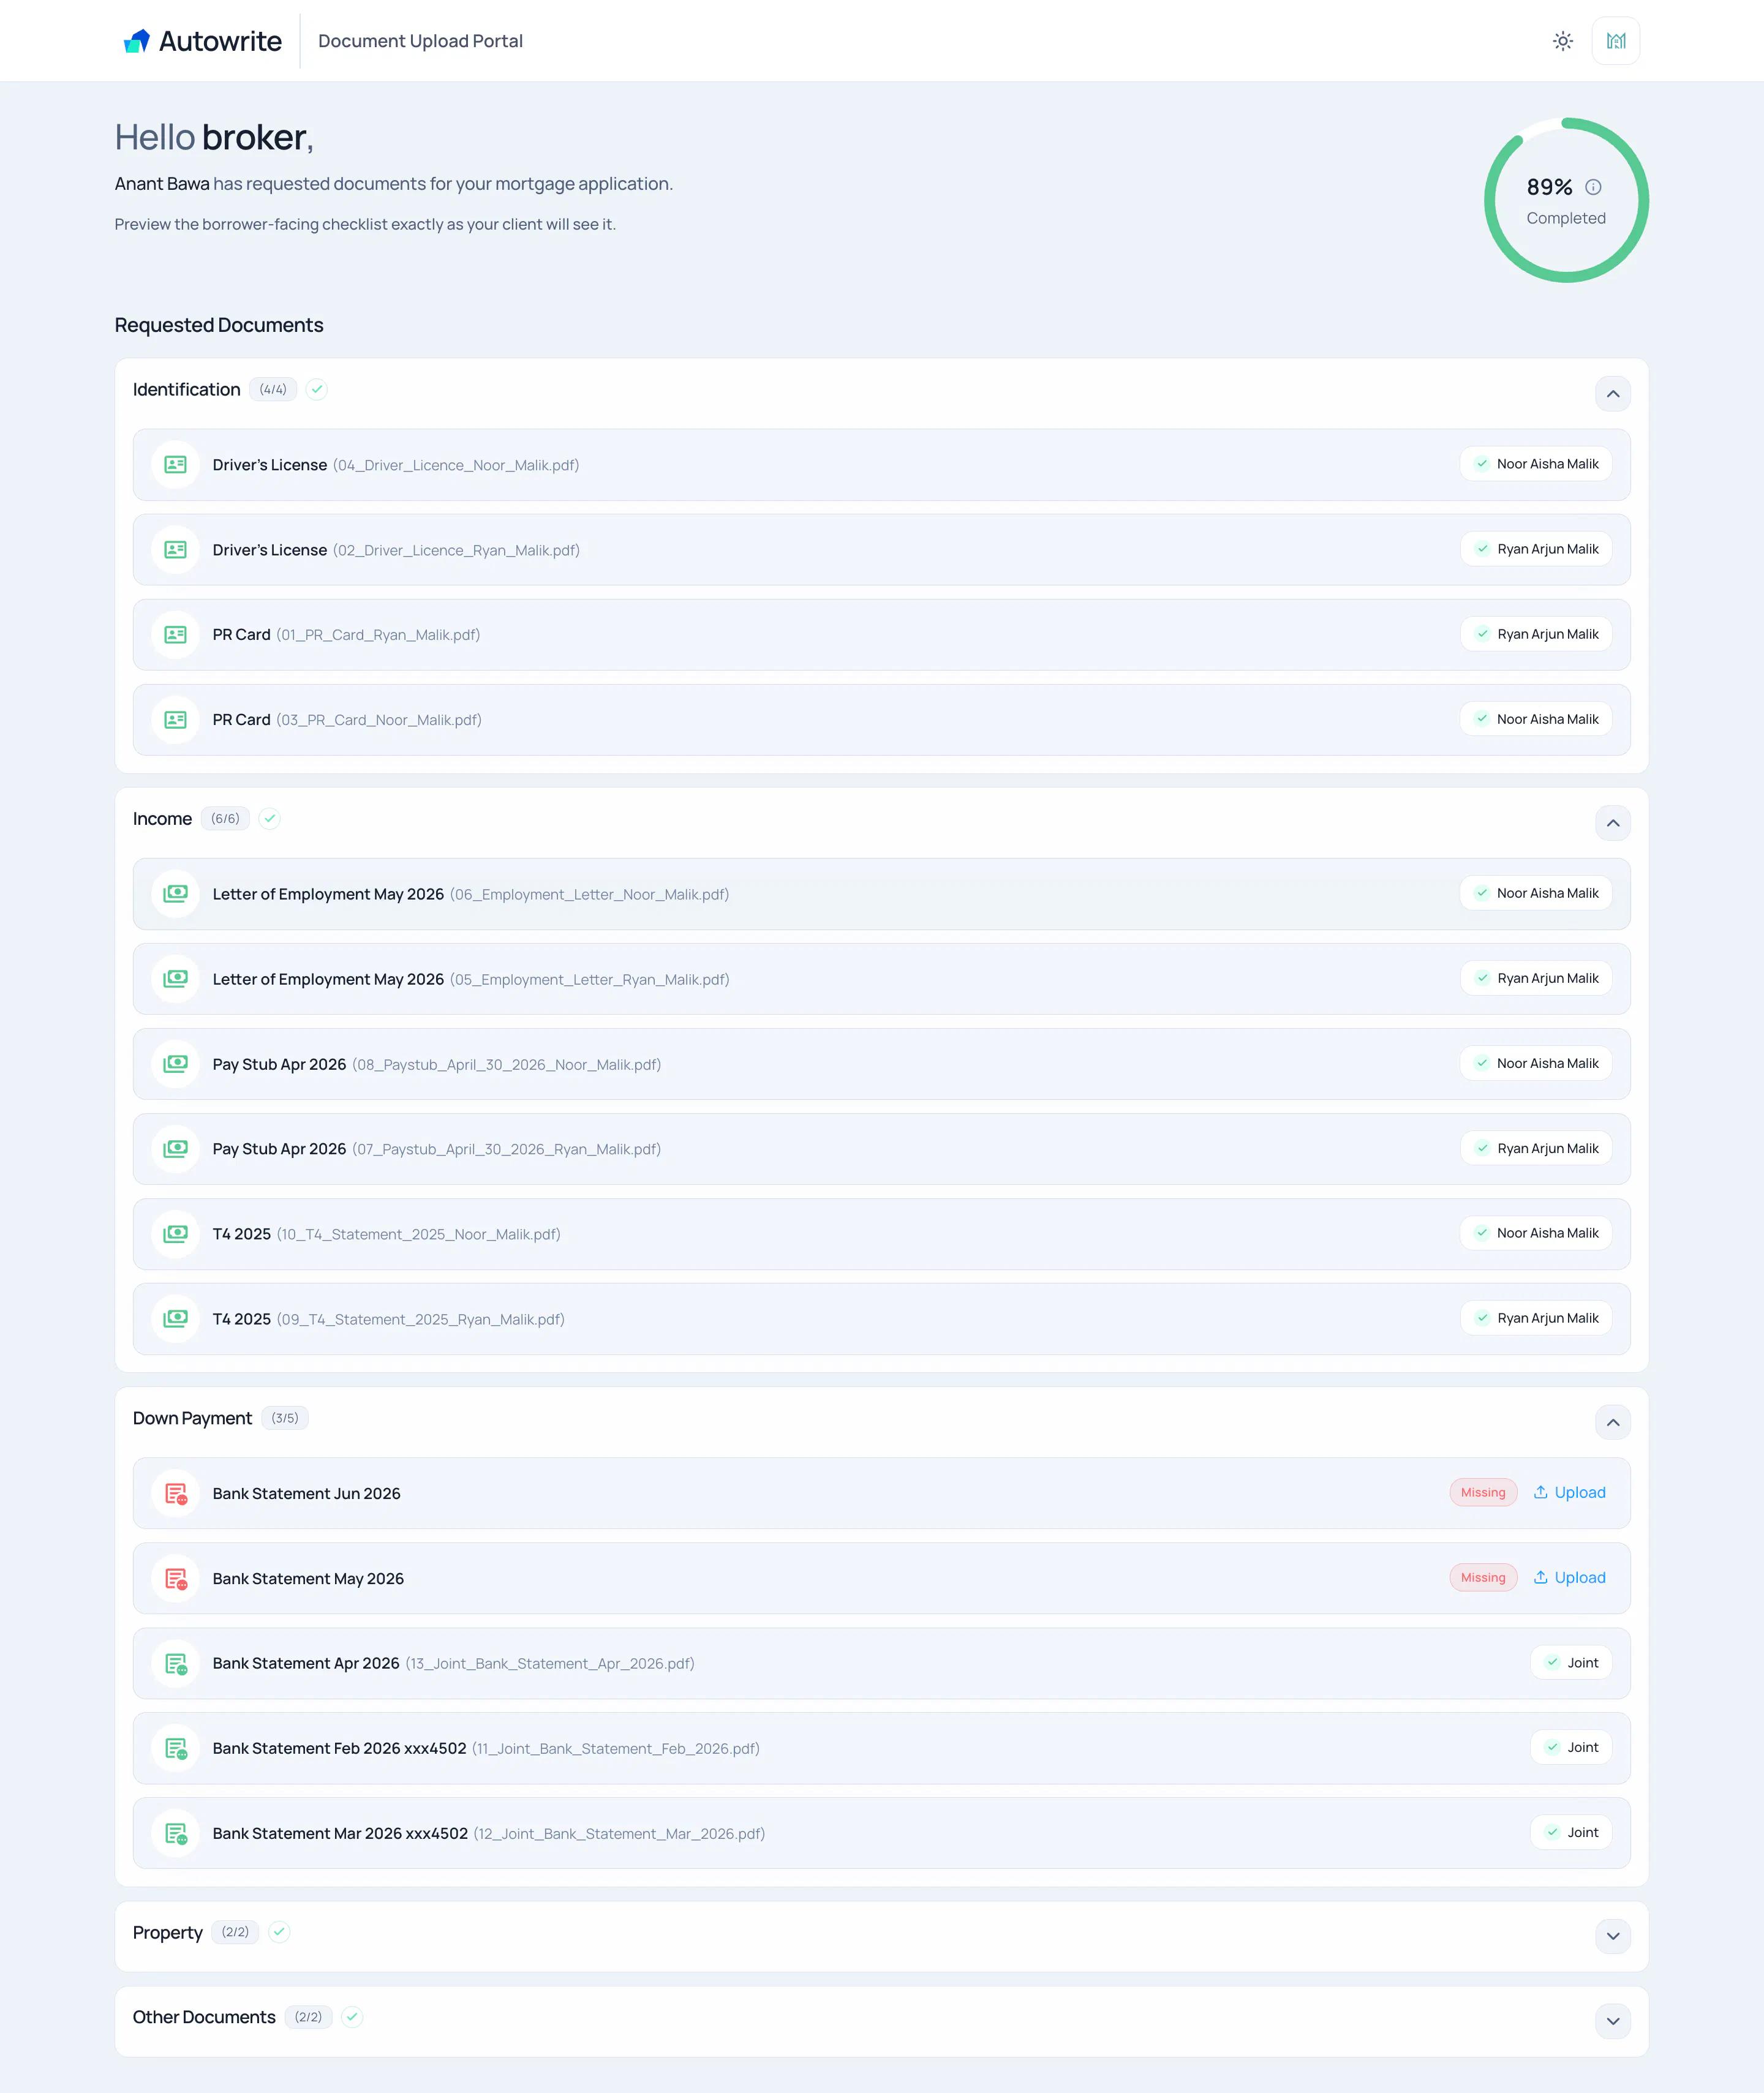Upload the Bank Statement Jun 2026
This screenshot has width=1764, height=2093.
(x=1569, y=1492)
